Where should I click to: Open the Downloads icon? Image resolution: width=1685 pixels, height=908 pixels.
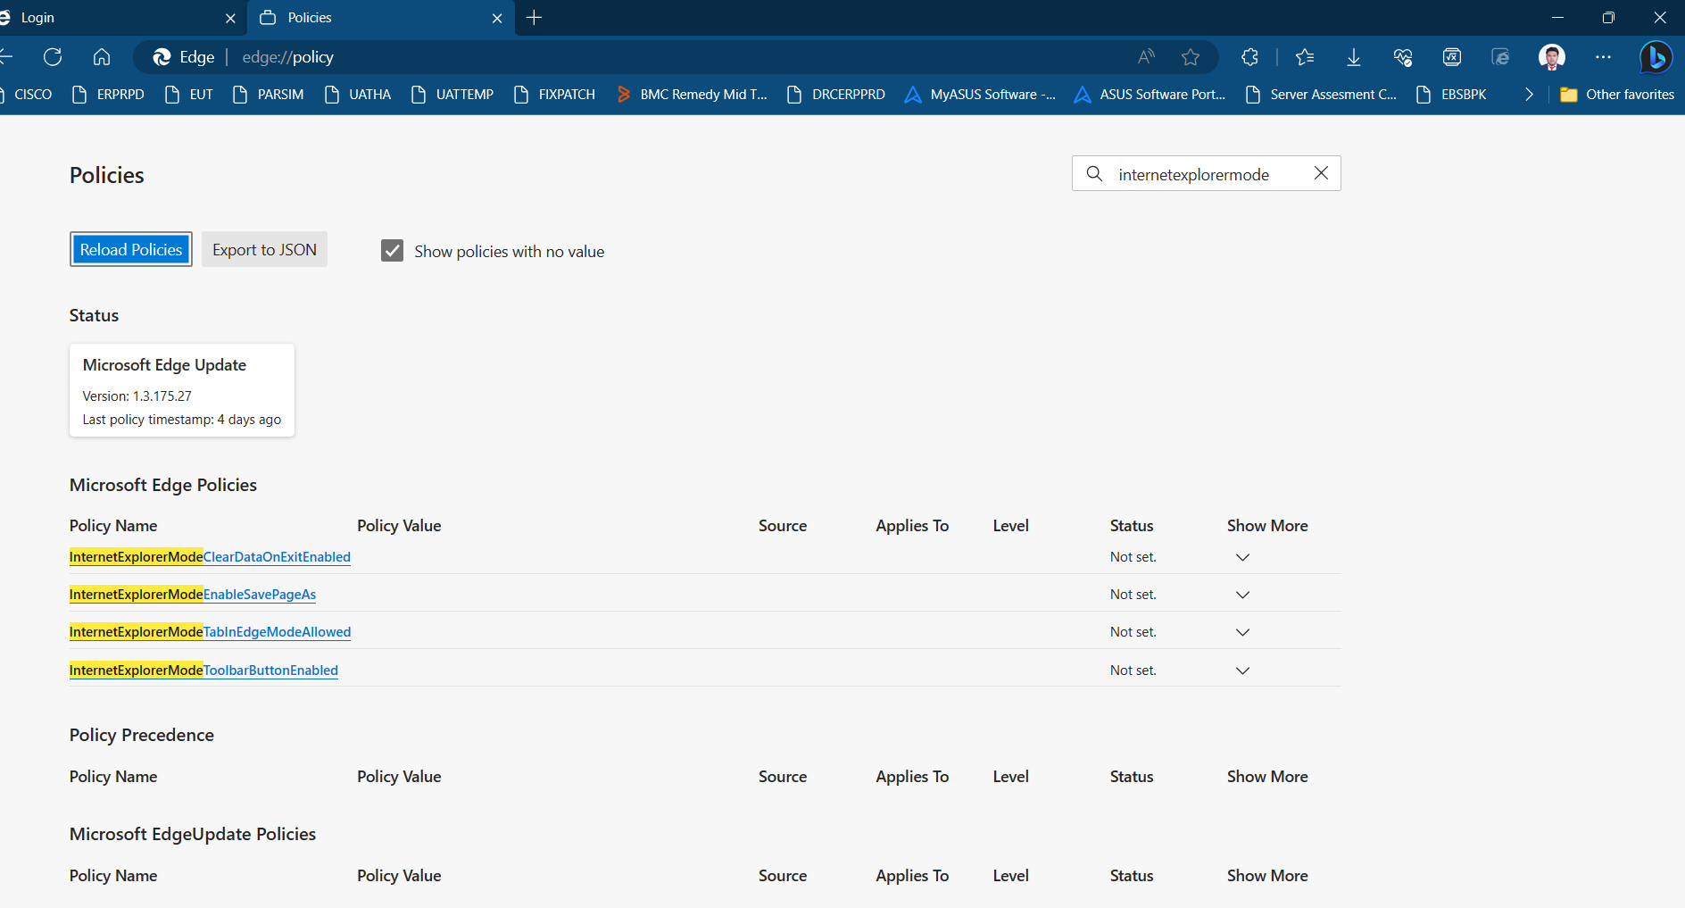1354,57
